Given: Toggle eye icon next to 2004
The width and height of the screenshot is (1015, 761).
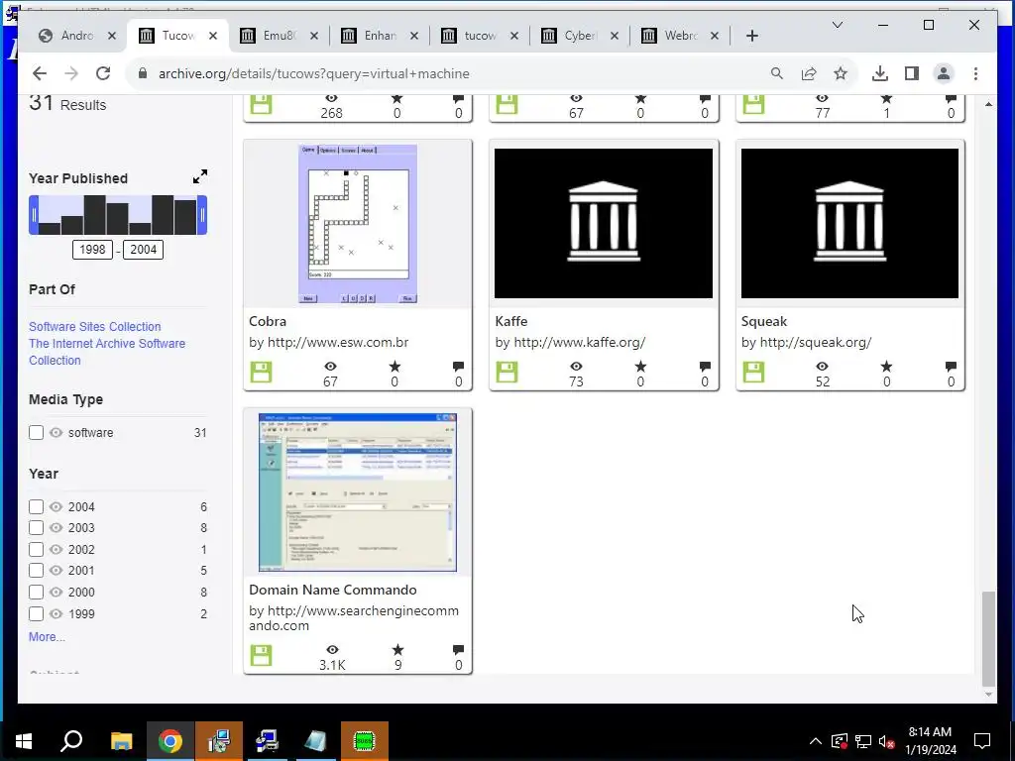Looking at the screenshot, I should coord(56,506).
